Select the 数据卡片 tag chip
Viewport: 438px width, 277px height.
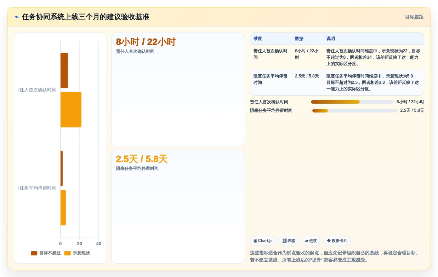(x=337, y=241)
